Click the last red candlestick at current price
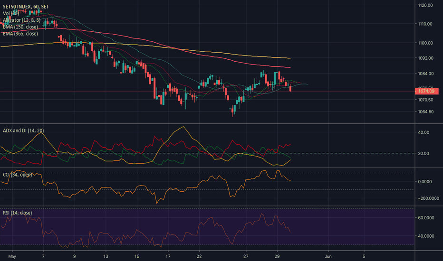443x261 pixels. click(290, 88)
